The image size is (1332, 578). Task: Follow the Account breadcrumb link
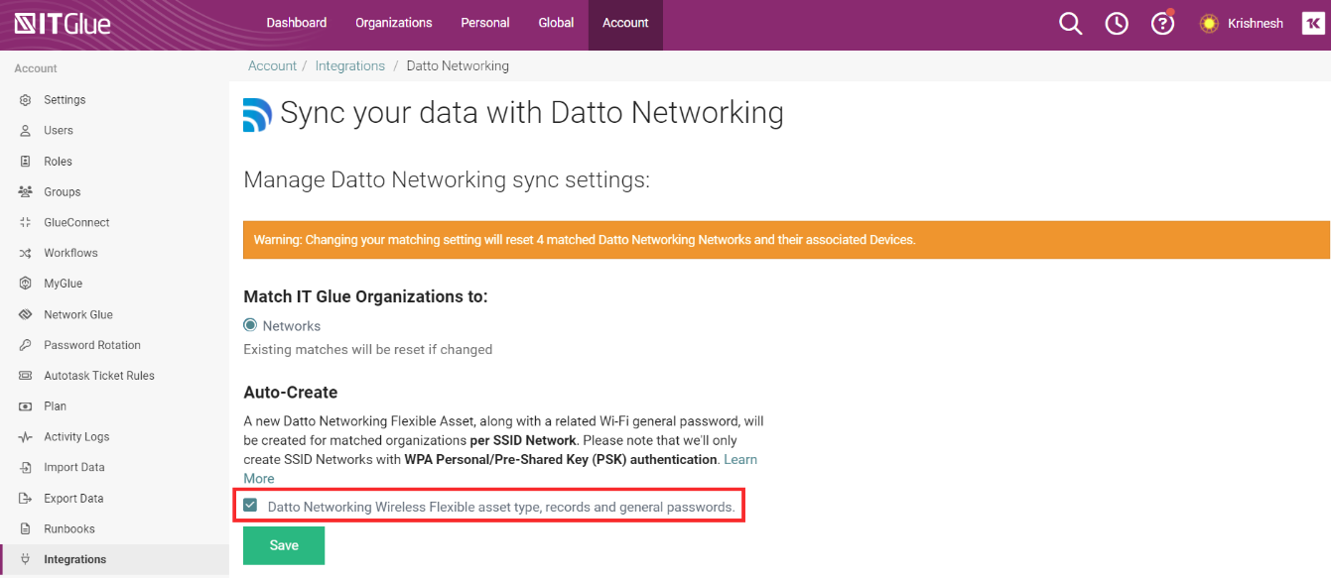[272, 66]
